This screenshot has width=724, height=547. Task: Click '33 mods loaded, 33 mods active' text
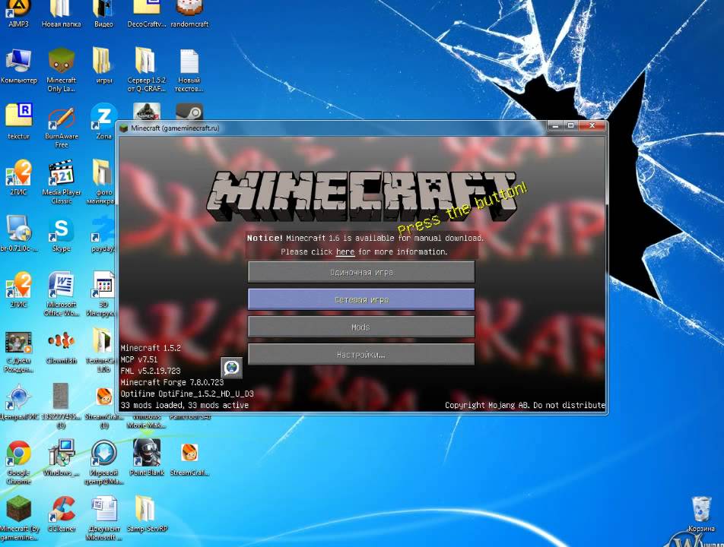(x=184, y=405)
